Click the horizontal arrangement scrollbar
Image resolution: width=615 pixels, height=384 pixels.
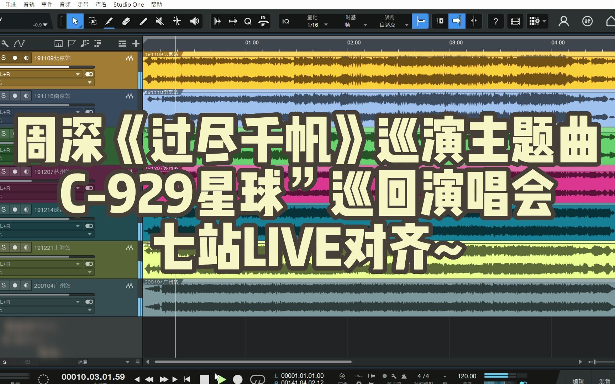253,362
